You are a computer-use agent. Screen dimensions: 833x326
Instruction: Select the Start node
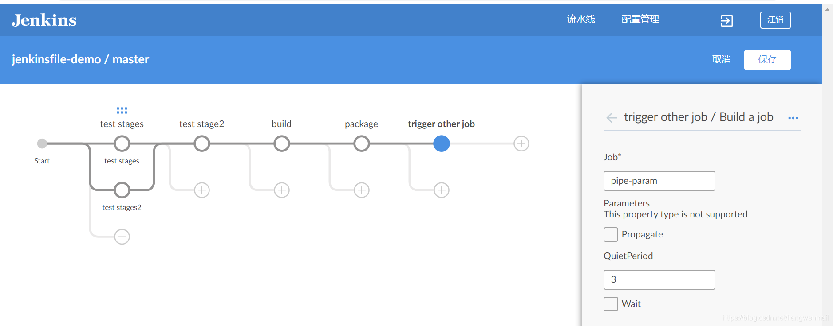(42, 144)
